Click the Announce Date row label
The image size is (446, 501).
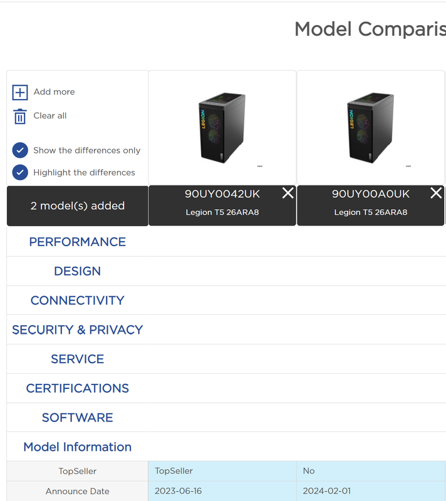pyautogui.click(x=77, y=491)
